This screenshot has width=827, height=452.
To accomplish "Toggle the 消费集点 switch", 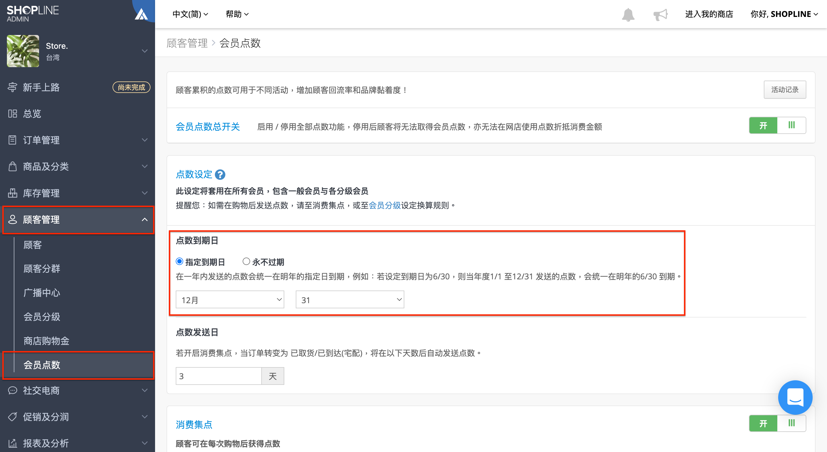I will pyautogui.click(x=777, y=423).
